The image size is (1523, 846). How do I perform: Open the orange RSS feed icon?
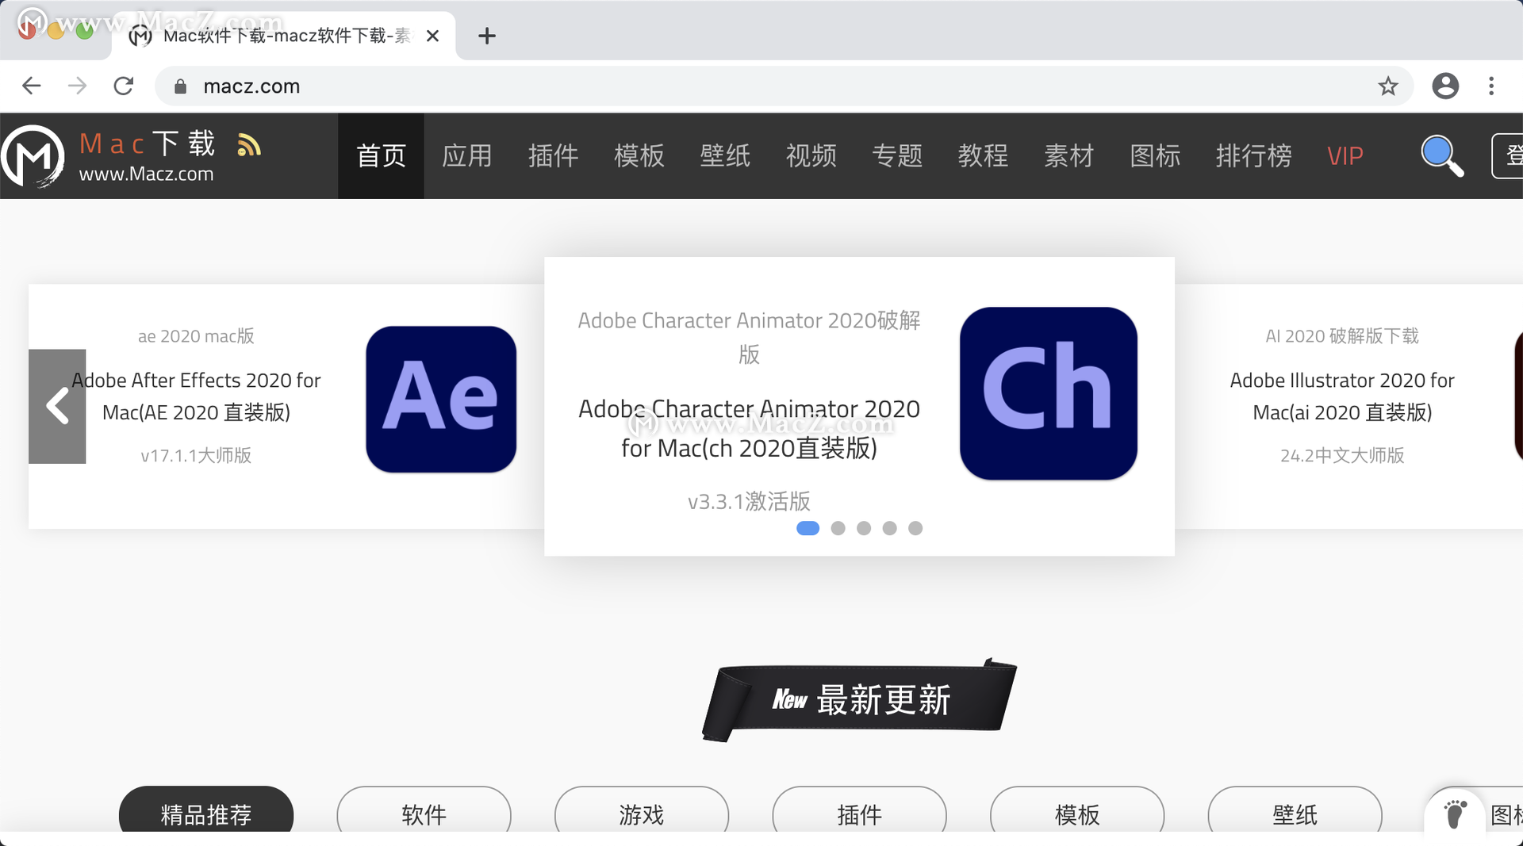248,145
